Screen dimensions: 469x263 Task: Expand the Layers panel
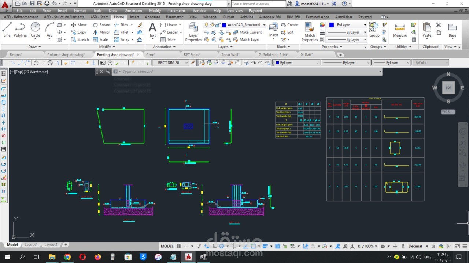coord(225,47)
